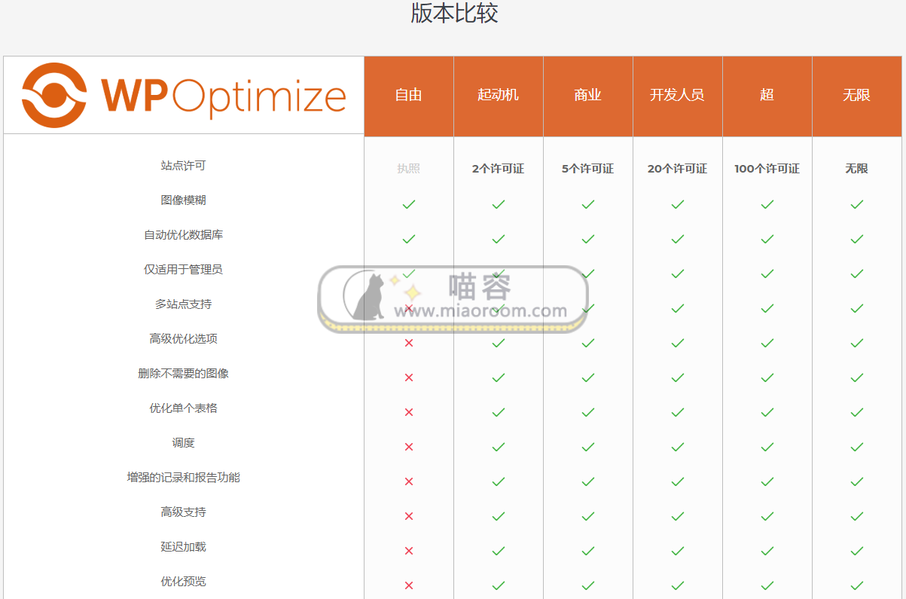
Task: Click 超 checkmark for 图像模糊
Action: [x=767, y=204]
